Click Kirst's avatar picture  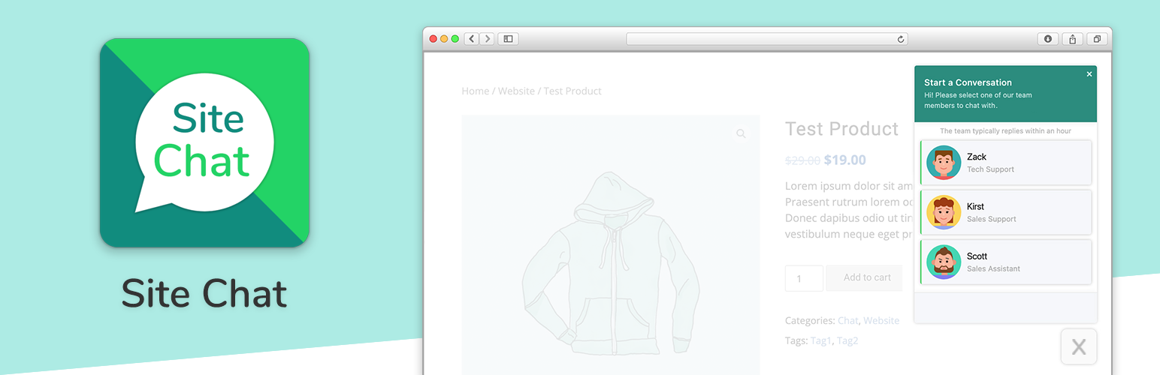pyautogui.click(x=944, y=212)
